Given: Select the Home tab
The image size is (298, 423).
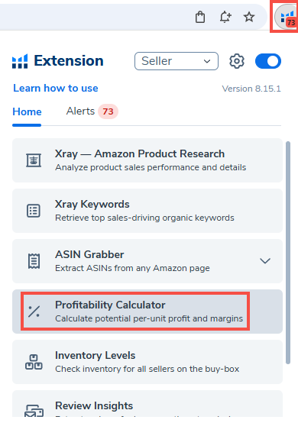Looking at the screenshot, I should [27, 111].
